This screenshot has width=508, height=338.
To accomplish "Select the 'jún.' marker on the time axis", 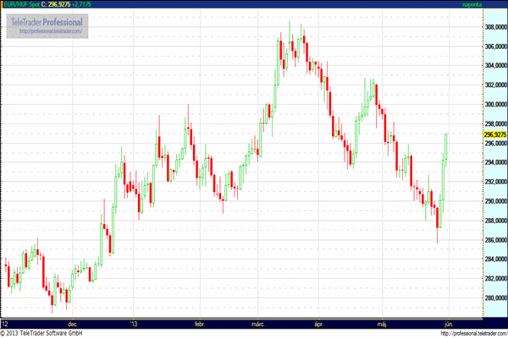I will point(448,323).
